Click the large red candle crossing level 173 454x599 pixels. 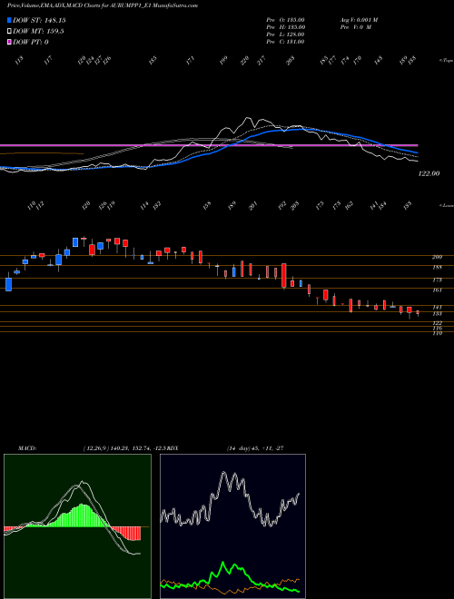(x=284, y=275)
